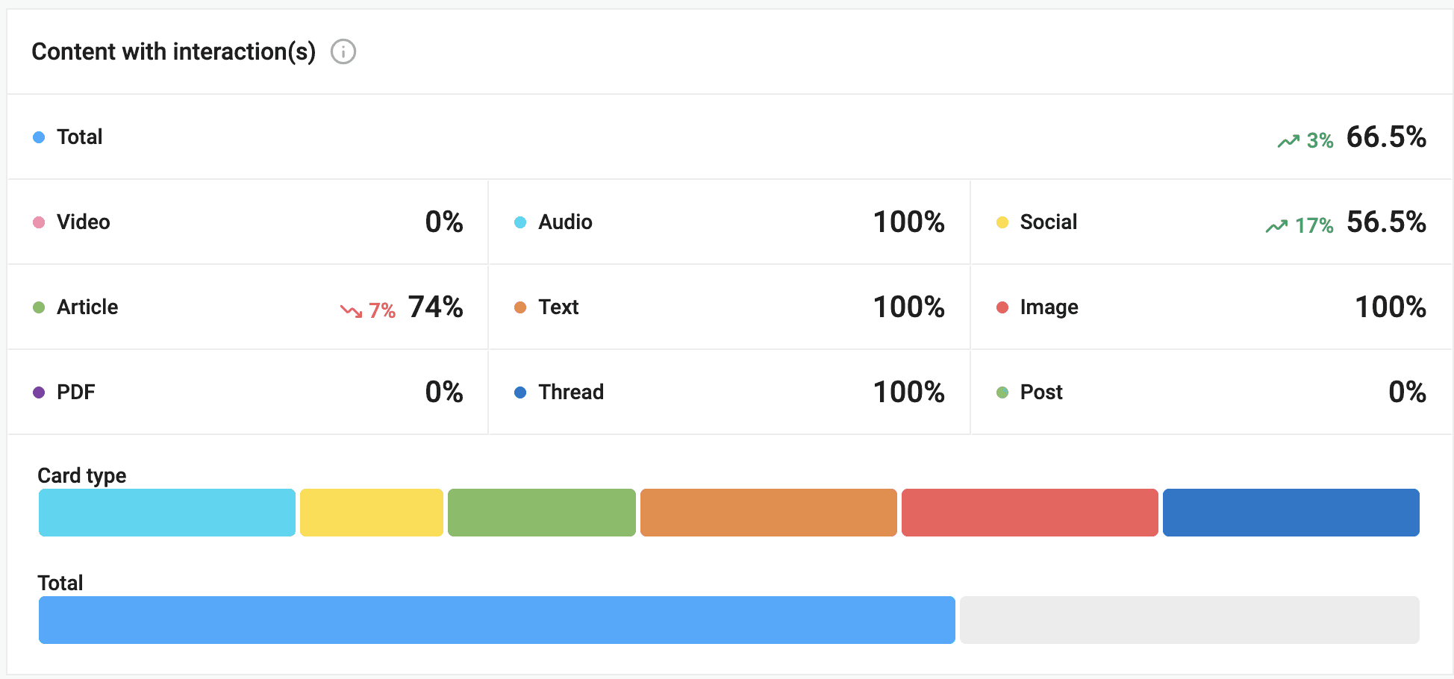Click the dark blue Thread segment in Card type bar
Image resolution: width=1454 pixels, height=679 pixels.
[x=1291, y=513]
